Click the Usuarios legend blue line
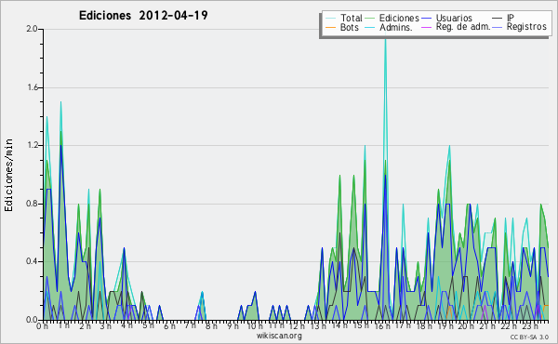 [x=426, y=19]
